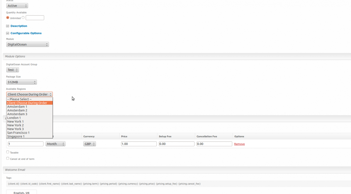Click the Price column header
The height and width of the screenshot is (194, 351).
pos(124,136)
